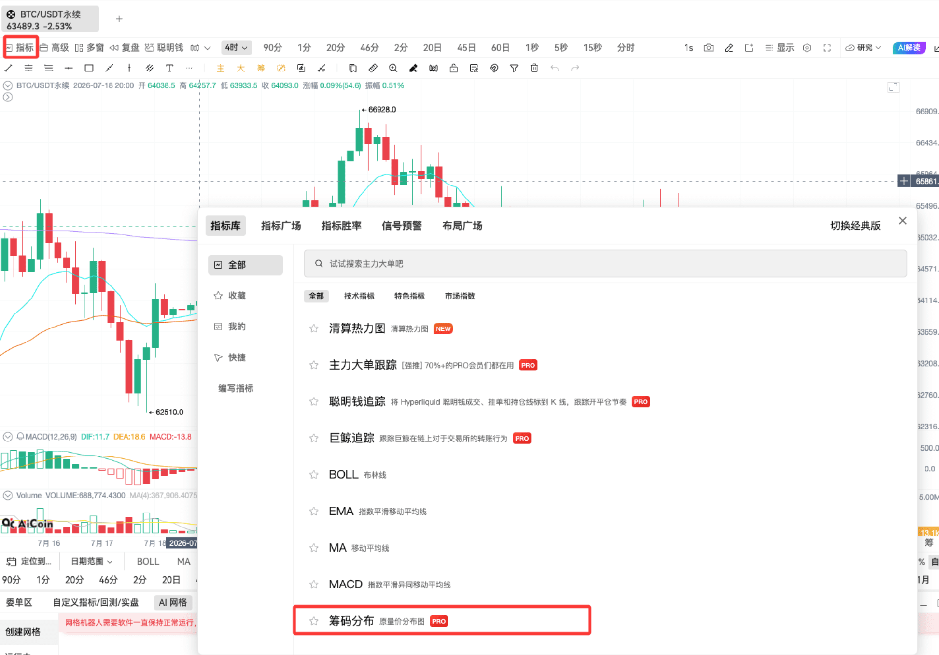This screenshot has width=939, height=655.
Task: Select the brush highlighter tool
Action: pyautogui.click(x=413, y=68)
